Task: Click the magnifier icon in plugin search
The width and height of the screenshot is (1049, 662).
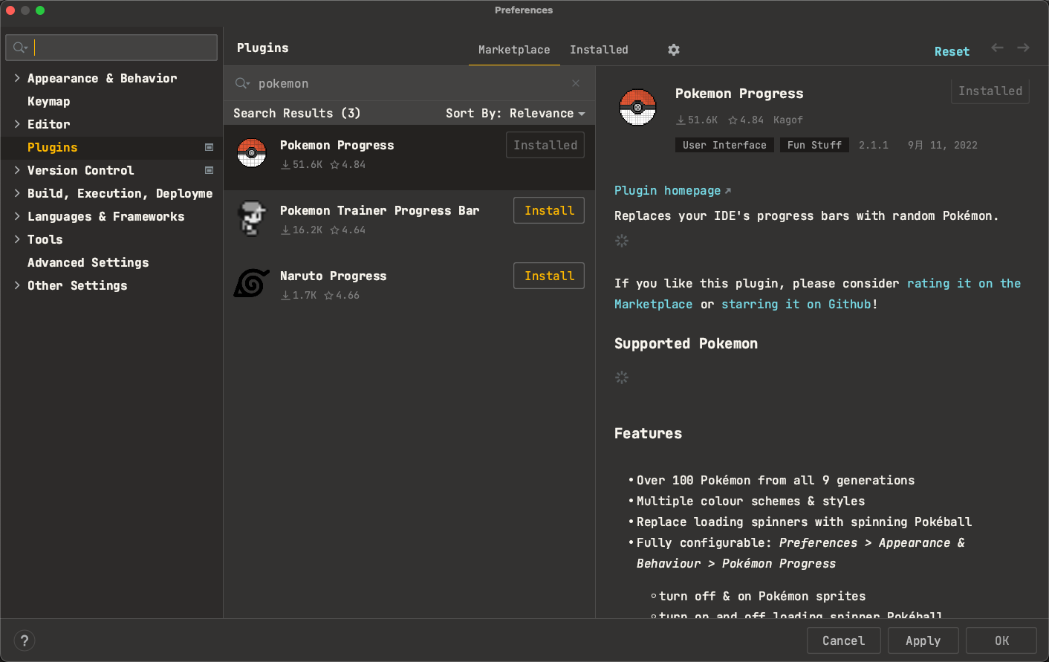Action: (242, 83)
